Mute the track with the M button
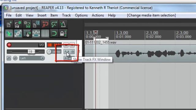The width and height of the screenshot is (196, 110). click(x=66, y=45)
